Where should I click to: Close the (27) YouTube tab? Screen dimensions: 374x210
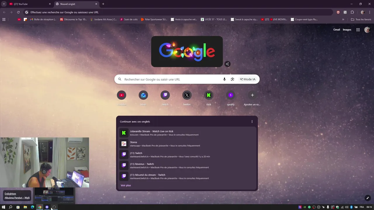coord(50,4)
